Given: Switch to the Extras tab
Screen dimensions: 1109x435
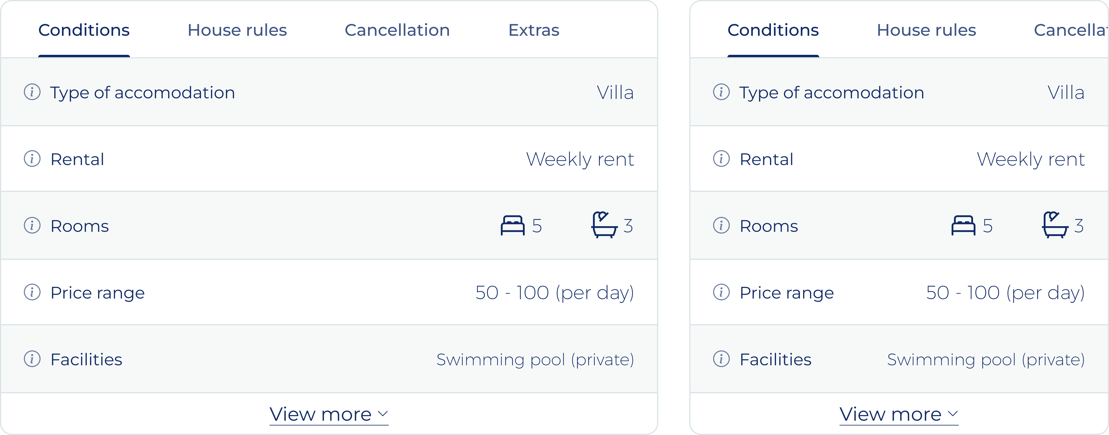Looking at the screenshot, I should [533, 30].
